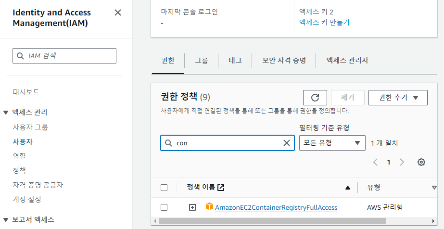
Task: Click the scrollbar left arrow
Action: 154,221
